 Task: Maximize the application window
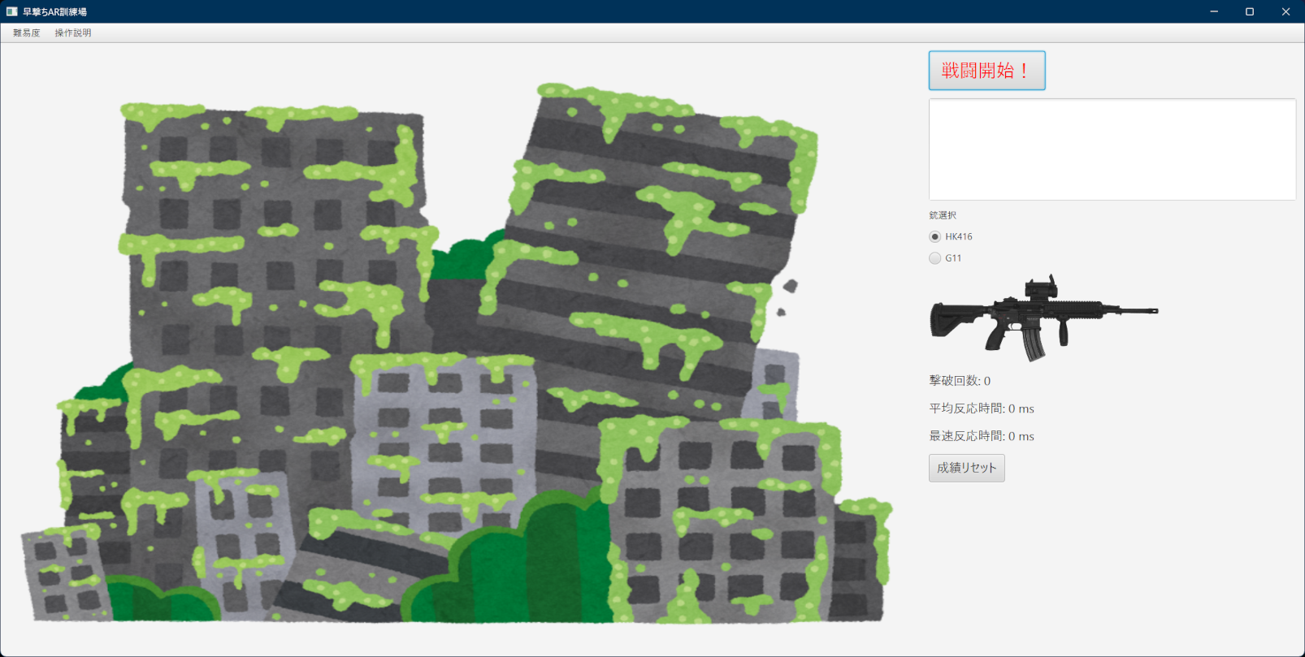click(x=1250, y=11)
